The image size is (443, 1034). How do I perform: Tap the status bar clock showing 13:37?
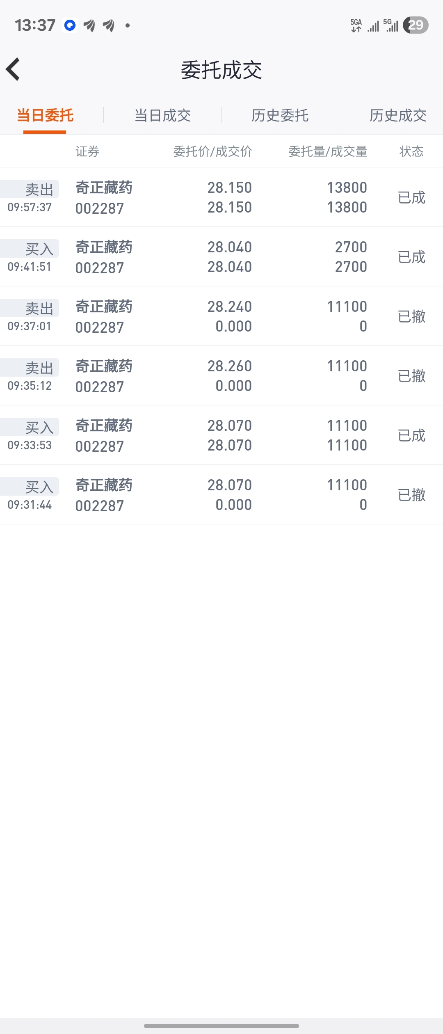tap(35, 25)
